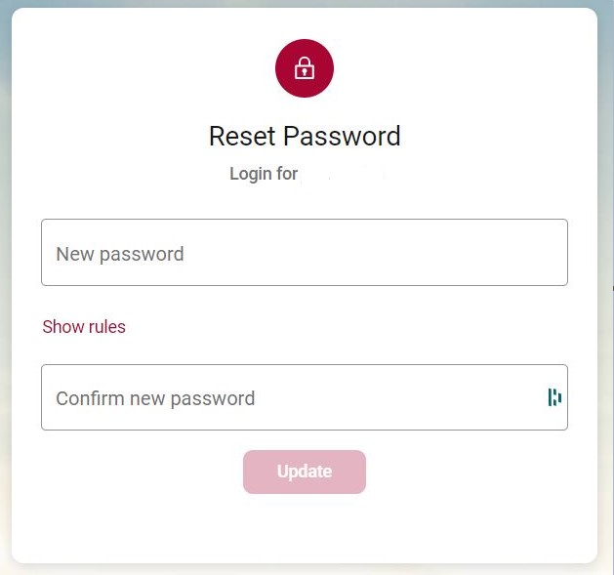
Task: Click the New password input field
Action: point(304,253)
